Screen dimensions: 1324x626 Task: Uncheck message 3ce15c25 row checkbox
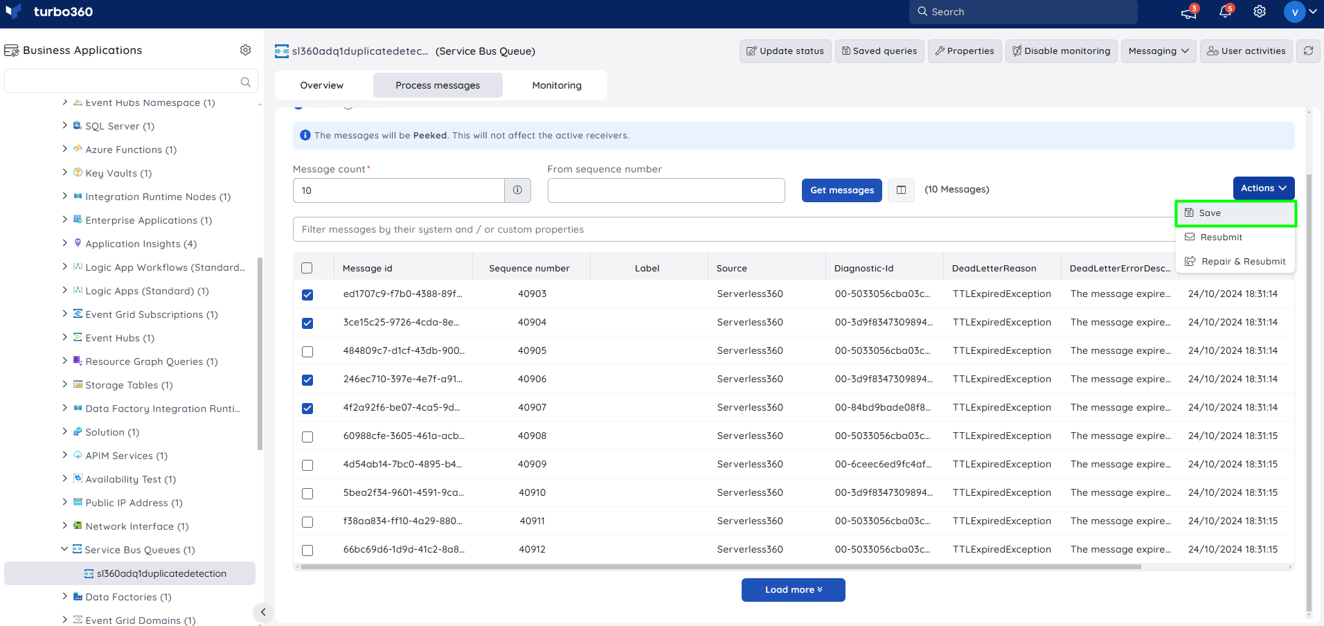tap(307, 323)
